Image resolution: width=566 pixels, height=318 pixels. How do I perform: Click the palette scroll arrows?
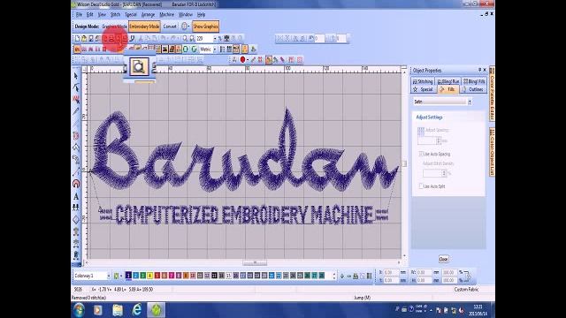click(x=334, y=276)
